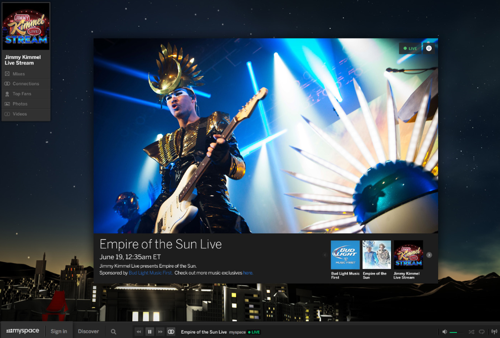
Task: Click the circle button next to LIVE badge
Action: point(429,48)
